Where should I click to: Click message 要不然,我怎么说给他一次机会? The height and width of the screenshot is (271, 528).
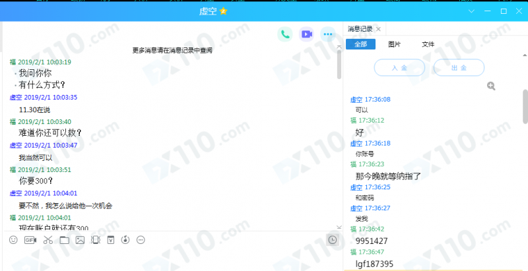65,206
